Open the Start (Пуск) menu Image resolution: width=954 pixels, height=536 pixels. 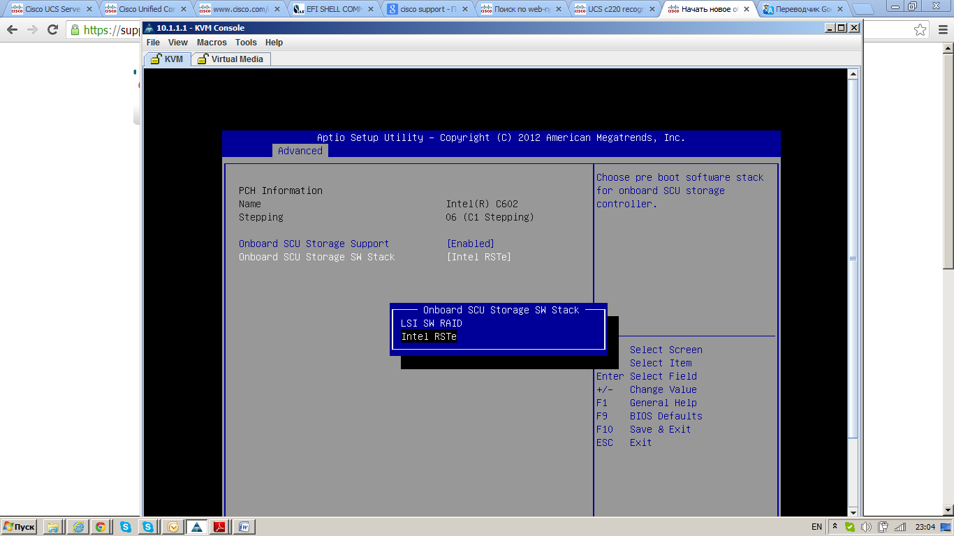click(x=19, y=527)
